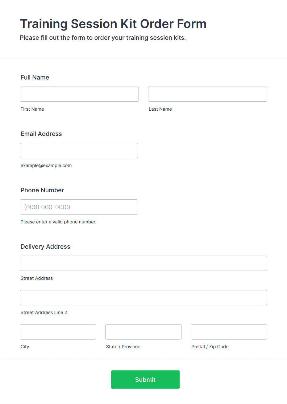Click the First Name input field
This screenshot has width=287, height=404.
click(x=79, y=94)
